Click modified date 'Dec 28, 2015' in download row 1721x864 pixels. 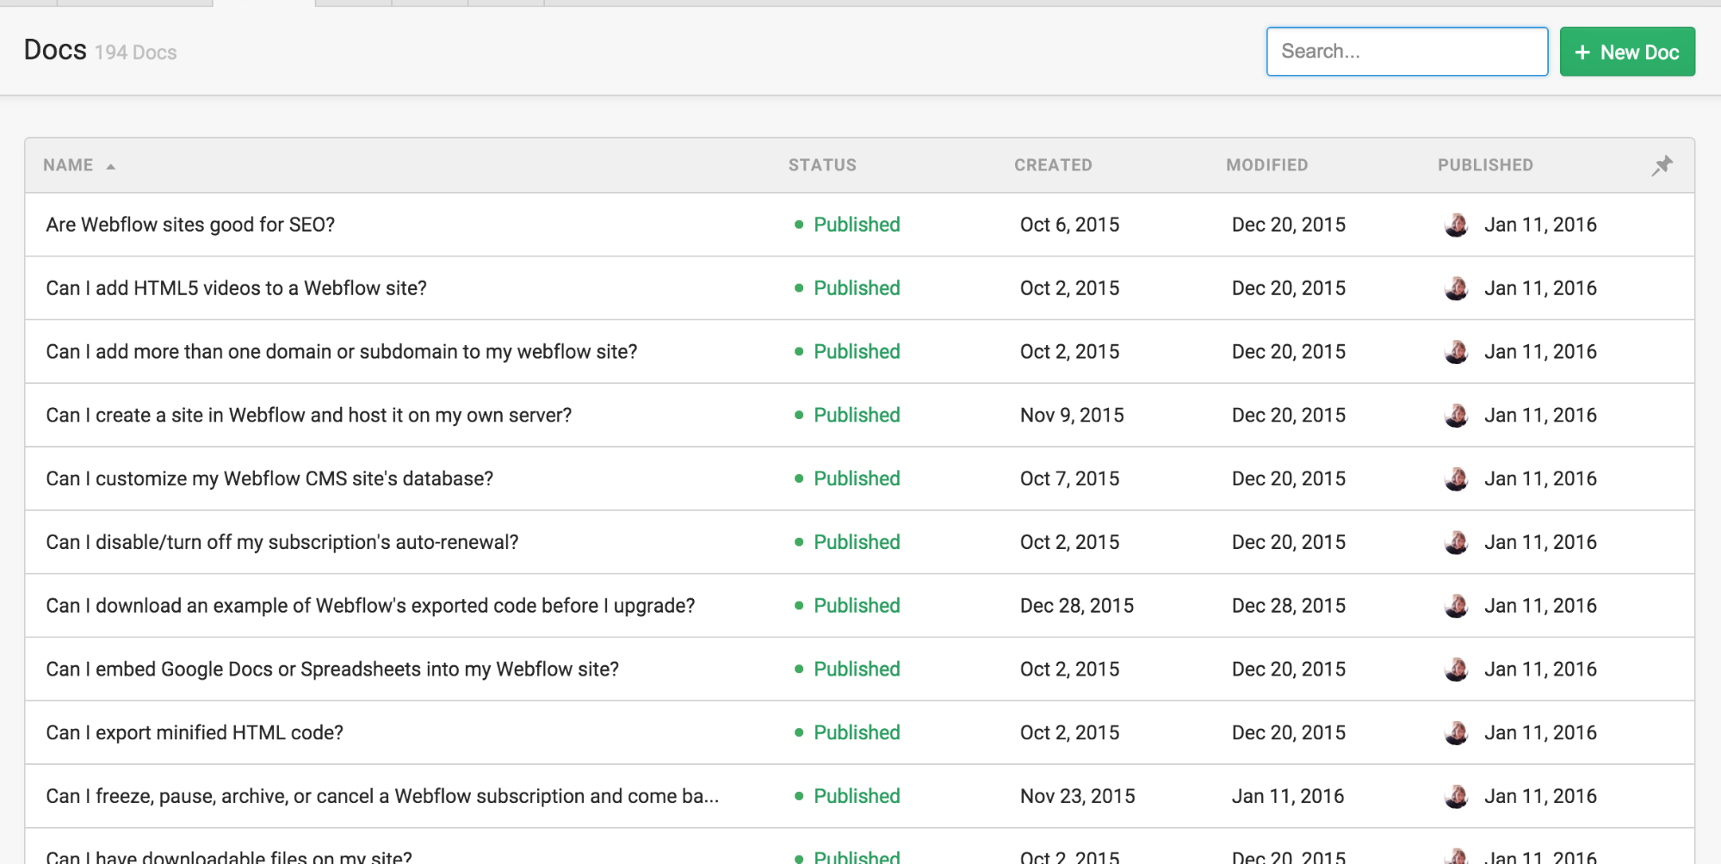(x=1288, y=606)
